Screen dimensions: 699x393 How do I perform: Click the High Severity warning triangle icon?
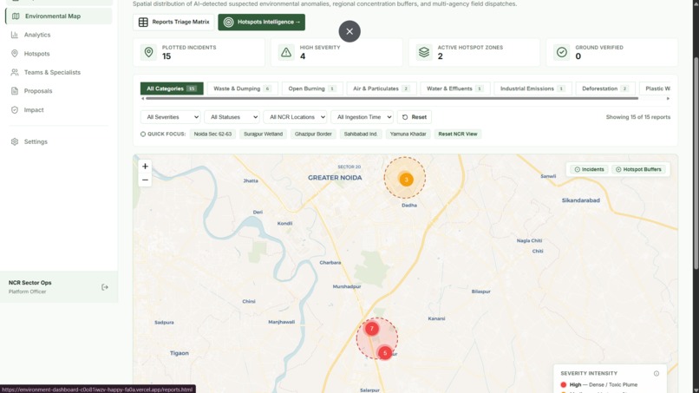click(286, 52)
